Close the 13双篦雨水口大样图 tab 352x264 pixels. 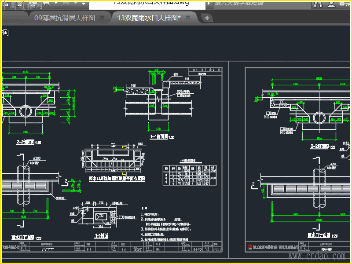coord(188,18)
